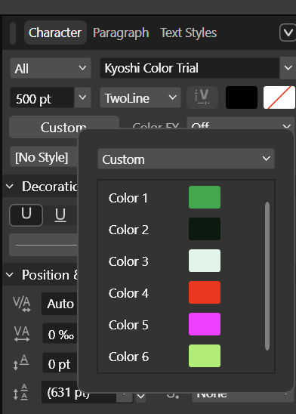Select the Color 6 lime swatch
The image size is (296, 414).
click(205, 356)
